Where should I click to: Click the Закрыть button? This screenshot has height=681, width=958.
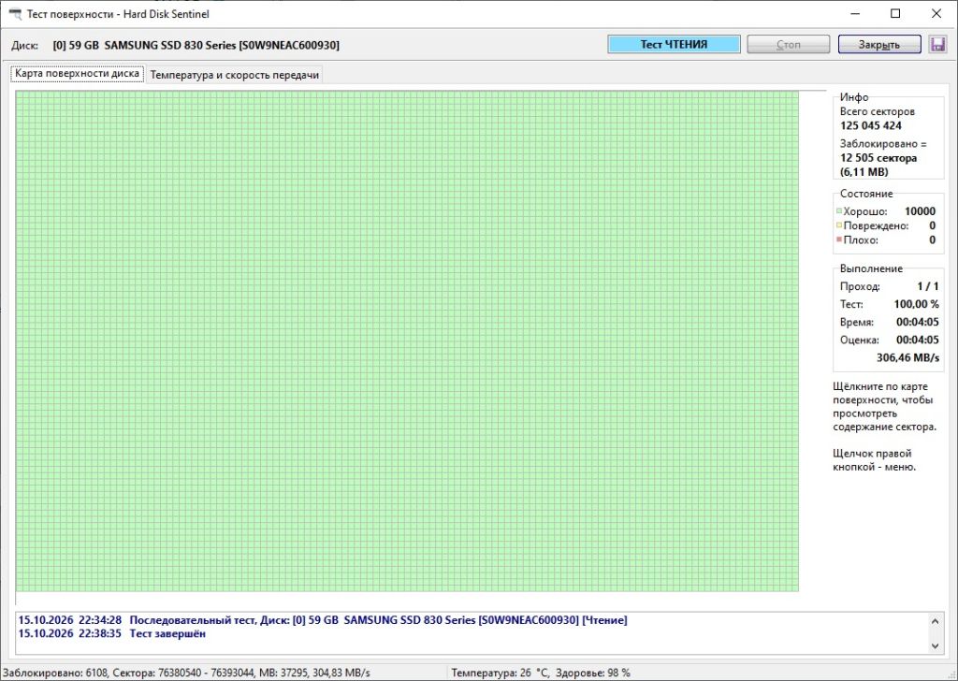click(x=879, y=45)
